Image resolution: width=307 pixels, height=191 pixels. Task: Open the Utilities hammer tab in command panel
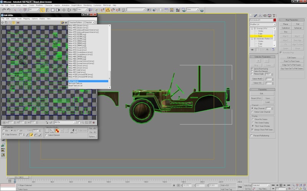click(274, 15)
